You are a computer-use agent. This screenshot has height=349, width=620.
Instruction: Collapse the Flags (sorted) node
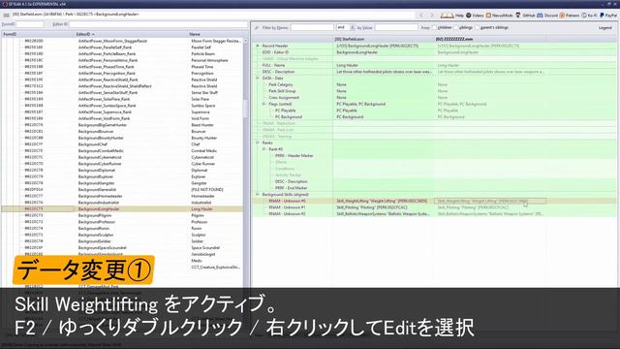tap(264, 104)
